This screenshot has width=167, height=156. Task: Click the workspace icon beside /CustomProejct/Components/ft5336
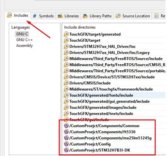point(66,132)
